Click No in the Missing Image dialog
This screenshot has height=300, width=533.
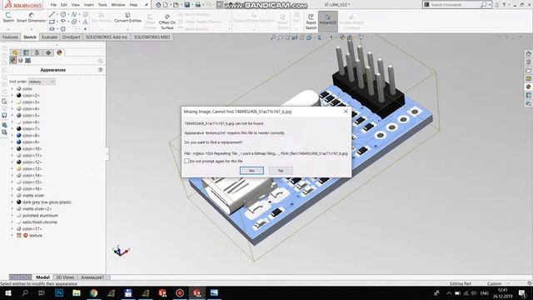pos(281,170)
